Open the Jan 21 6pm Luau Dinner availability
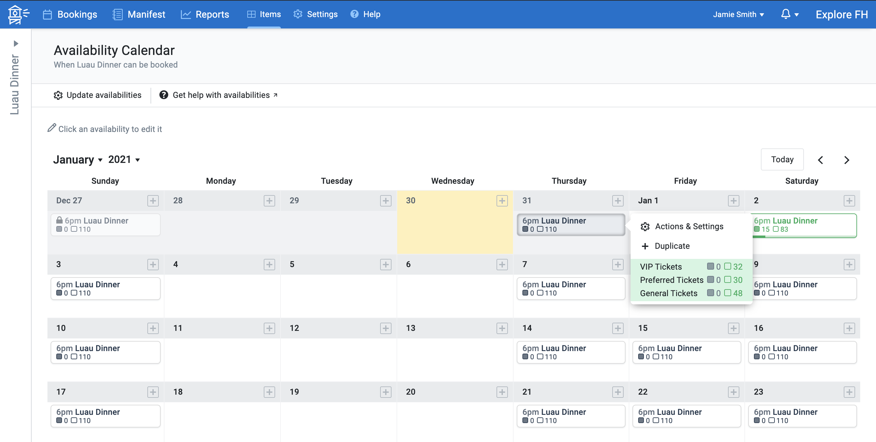Viewport: 876px width, 442px height. tap(571, 416)
